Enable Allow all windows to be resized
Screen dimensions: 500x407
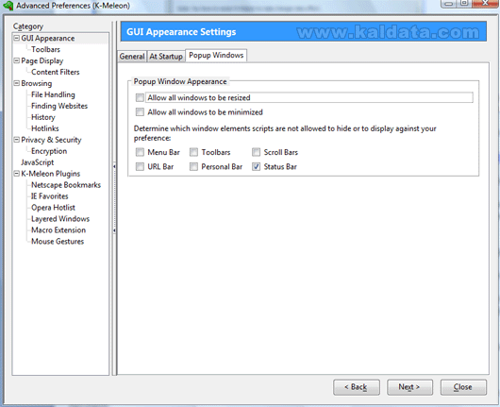point(140,97)
